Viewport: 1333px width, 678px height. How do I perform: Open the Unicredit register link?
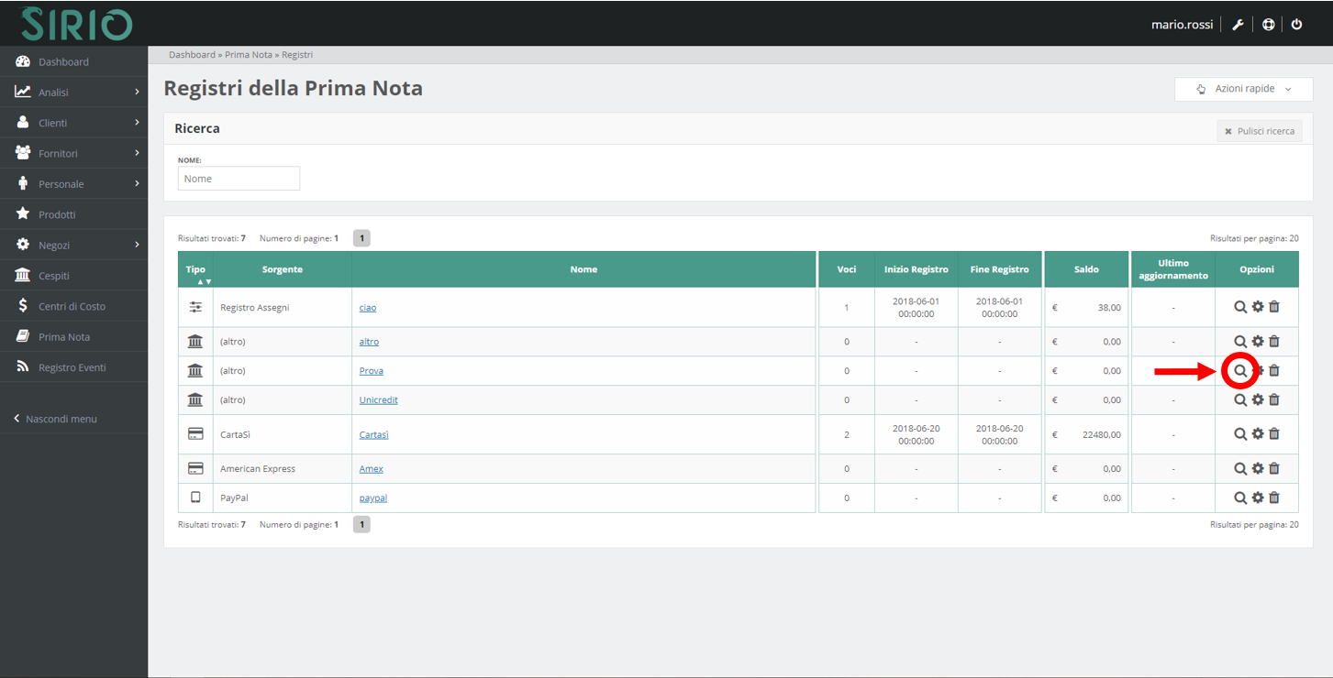pos(378,400)
